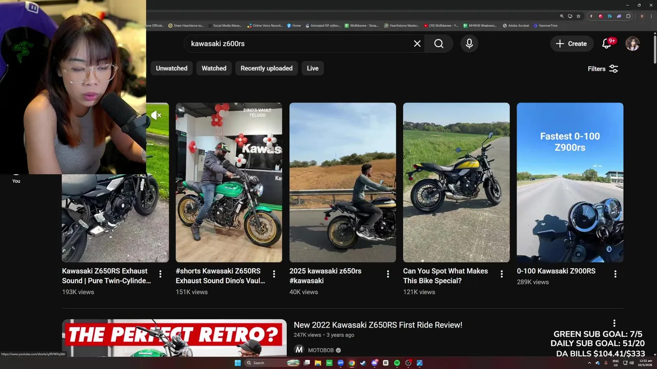The image size is (657, 369).
Task: Open Steam from the taskbar
Action: click(x=363, y=363)
